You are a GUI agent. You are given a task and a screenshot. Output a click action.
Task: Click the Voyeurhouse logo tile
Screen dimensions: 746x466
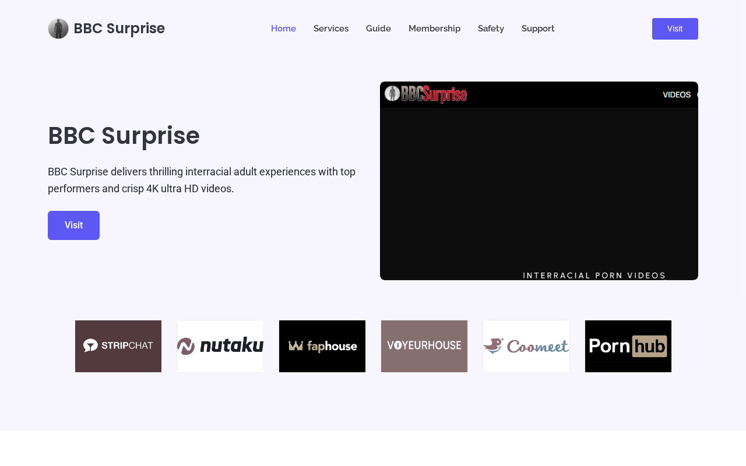(x=424, y=346)
